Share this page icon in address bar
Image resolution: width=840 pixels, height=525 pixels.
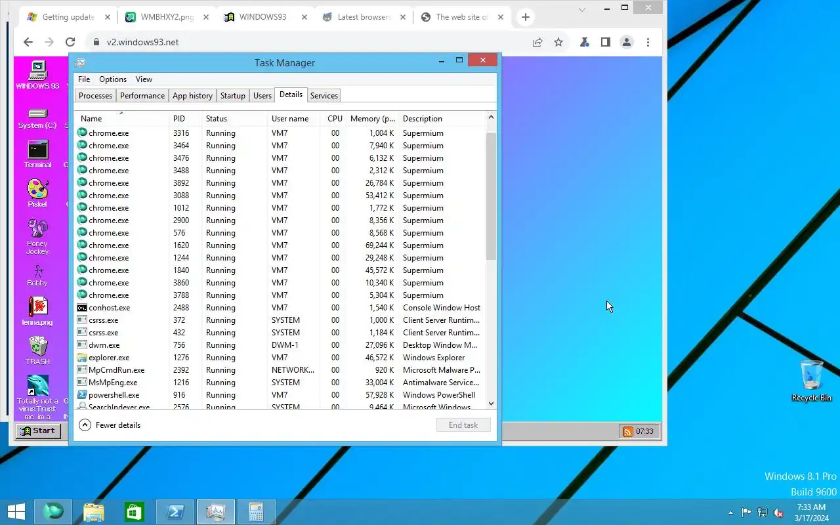click(537, 42)
